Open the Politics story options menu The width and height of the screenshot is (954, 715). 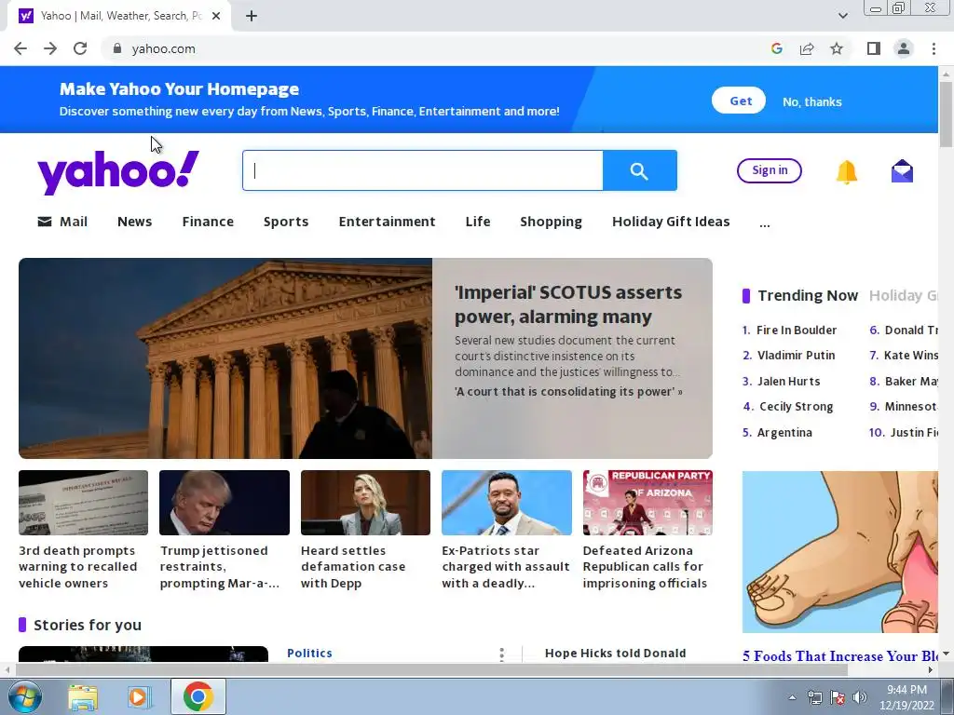tap(501, 654)
